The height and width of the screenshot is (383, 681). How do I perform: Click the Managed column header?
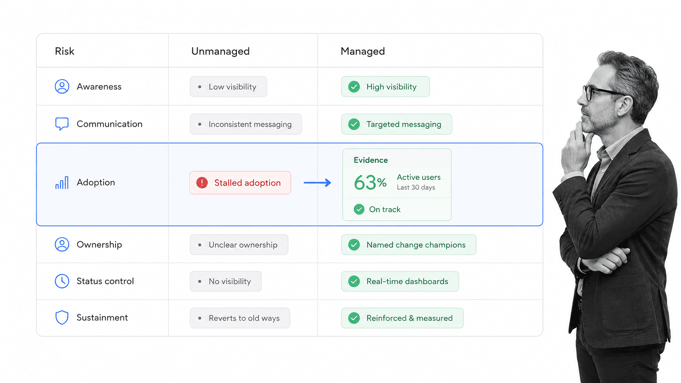click(x=362, y=51)
